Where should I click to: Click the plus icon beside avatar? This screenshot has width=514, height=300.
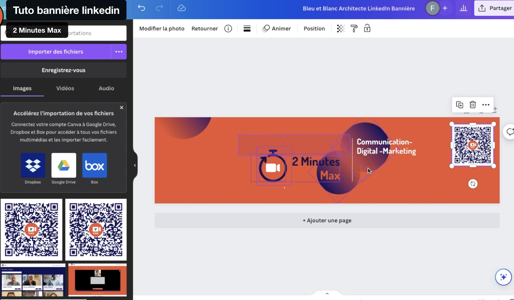(445, 8)
